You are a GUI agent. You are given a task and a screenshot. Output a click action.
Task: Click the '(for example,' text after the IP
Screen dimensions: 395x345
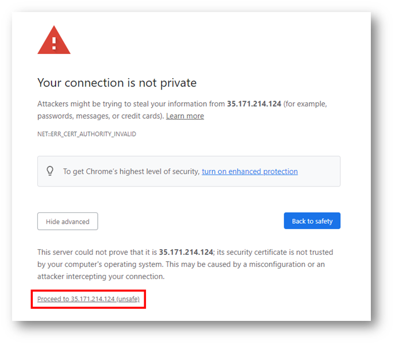click(305, 104)
